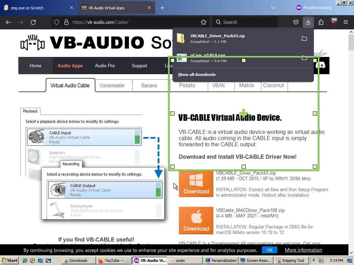The width and height of the screenshot is (354, 265).
Task: Click the 7:34 PM taskbar clock
Action: pos(336,261)
